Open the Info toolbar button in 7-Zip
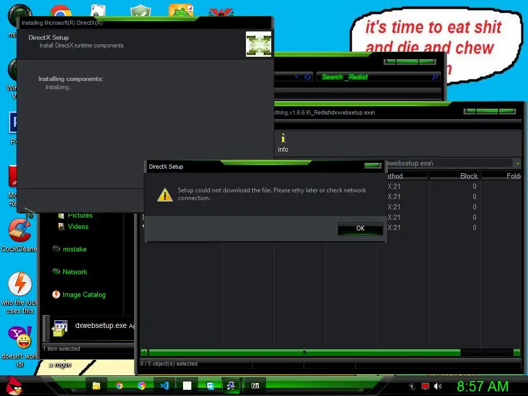 pos(283,143)
